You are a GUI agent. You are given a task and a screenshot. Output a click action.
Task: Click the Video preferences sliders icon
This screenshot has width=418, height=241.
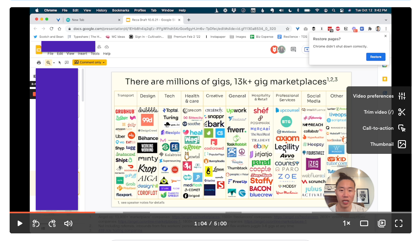pyautogui.click(x=402, y=96)
